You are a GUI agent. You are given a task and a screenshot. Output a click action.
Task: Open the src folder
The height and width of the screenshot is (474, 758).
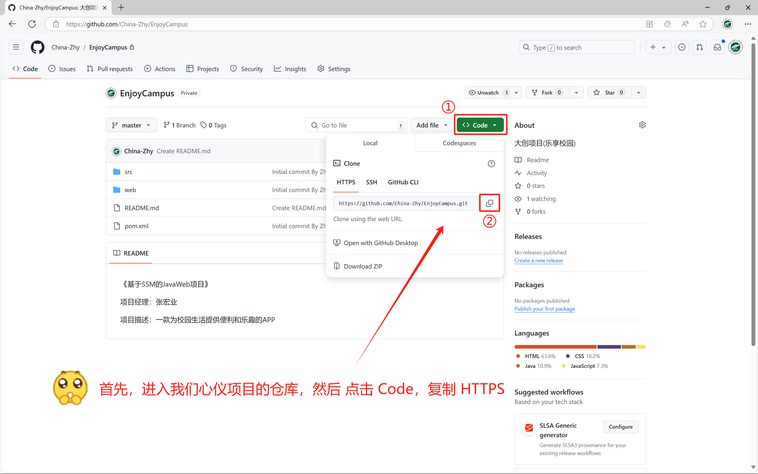coord(129,172)
